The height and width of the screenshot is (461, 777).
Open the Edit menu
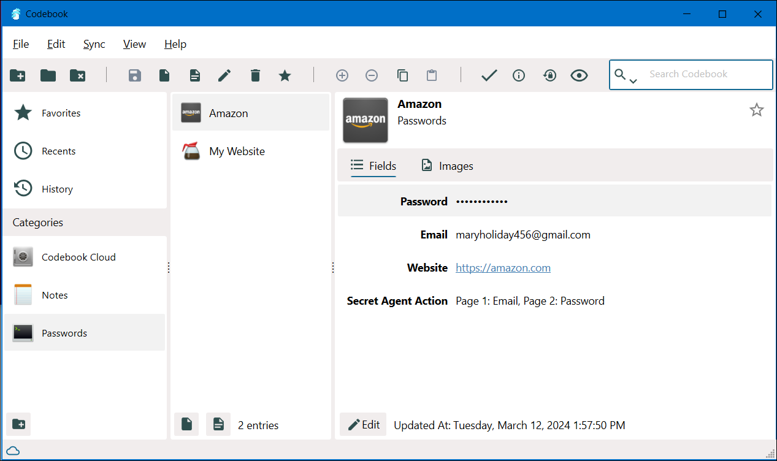pyautogui.click(x=56, y=44)
